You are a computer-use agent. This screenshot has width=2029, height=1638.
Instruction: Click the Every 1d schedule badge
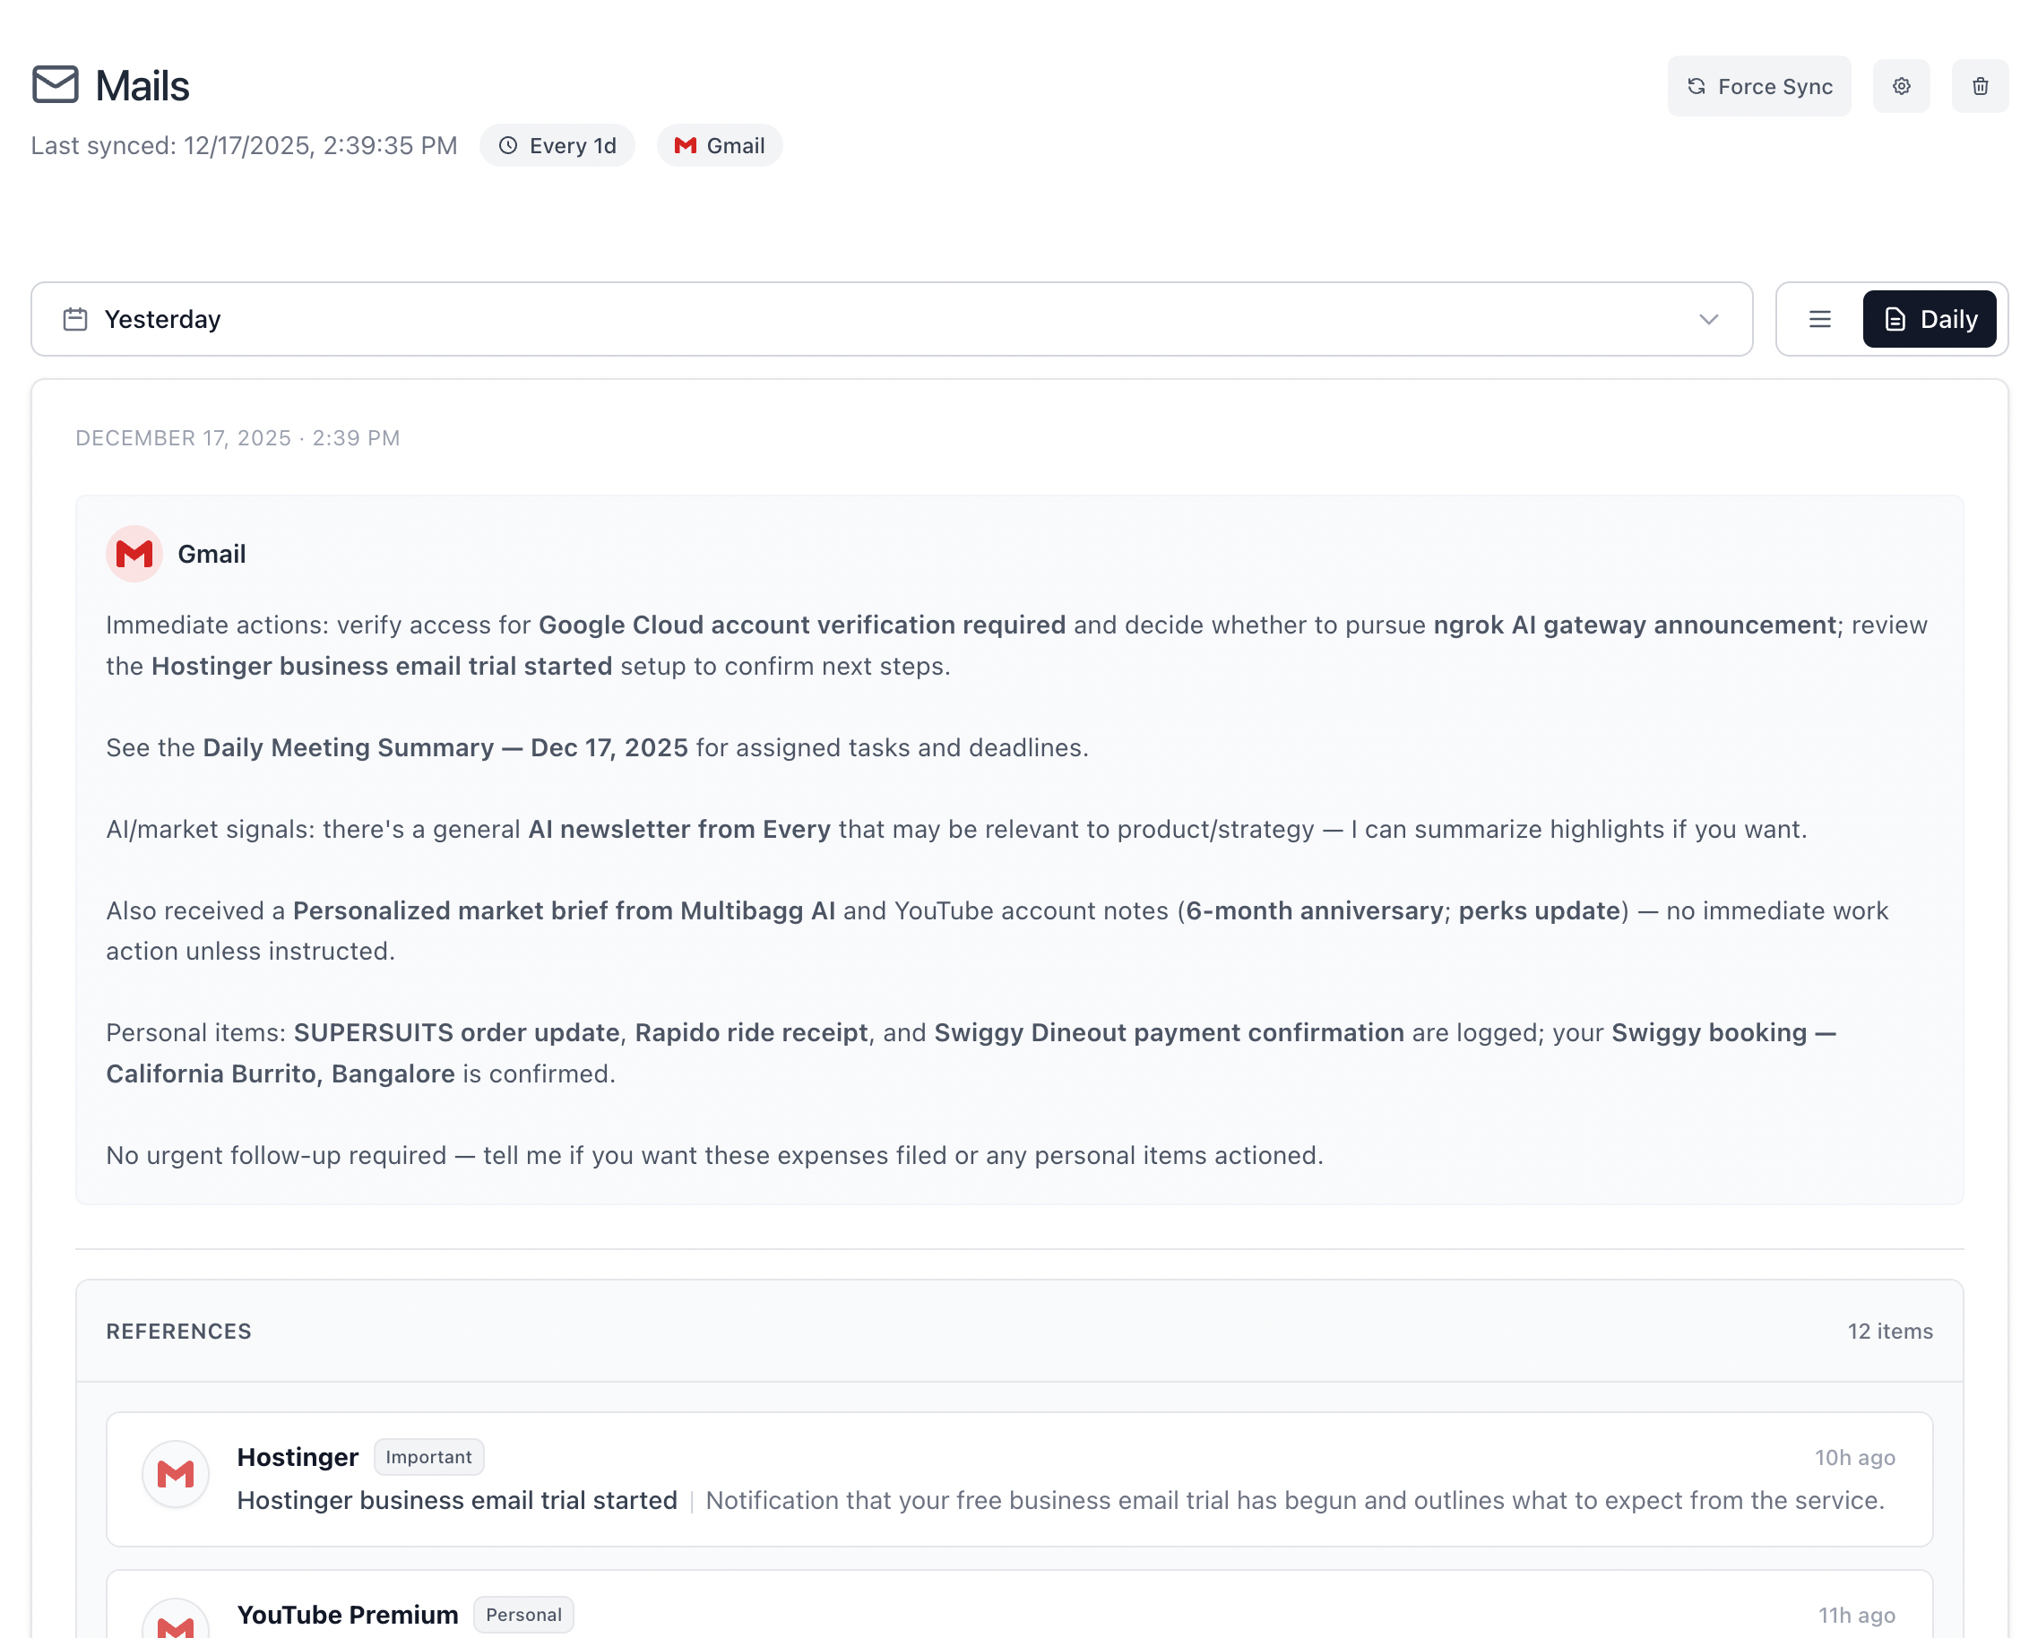(557, 145)
